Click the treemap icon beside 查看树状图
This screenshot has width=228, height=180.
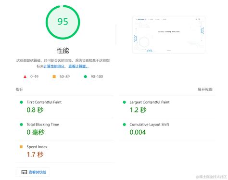tap(24, 172)
